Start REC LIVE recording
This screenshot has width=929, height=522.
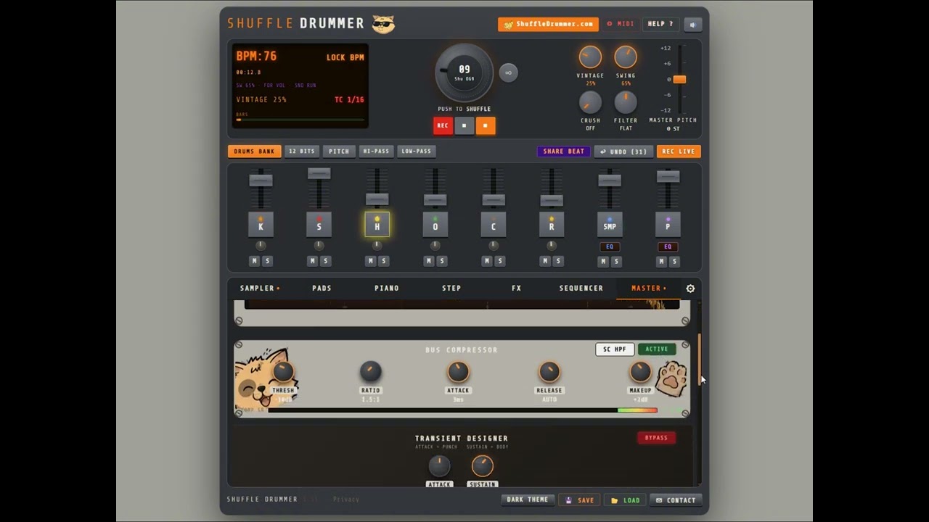(x=679, y=152)
